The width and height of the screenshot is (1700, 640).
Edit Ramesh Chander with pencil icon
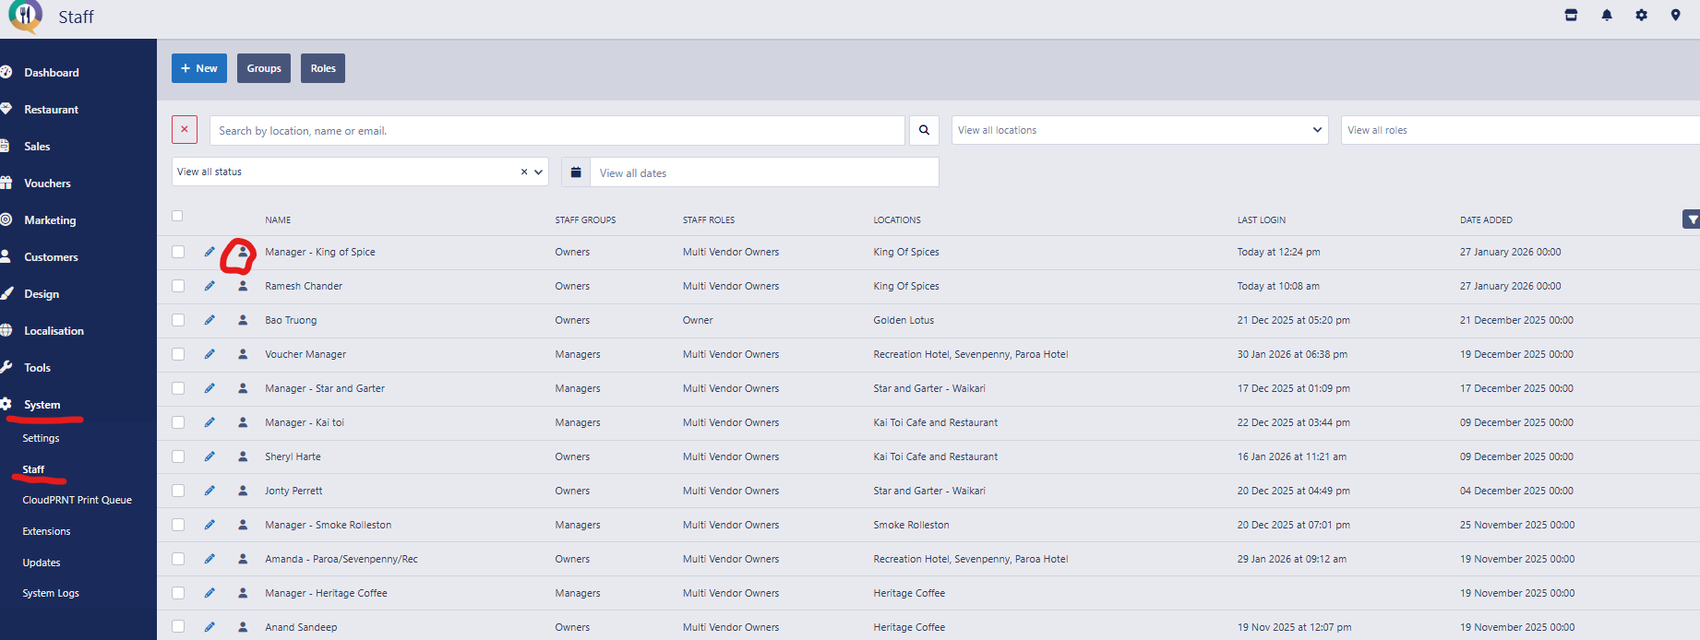[210, 286]
